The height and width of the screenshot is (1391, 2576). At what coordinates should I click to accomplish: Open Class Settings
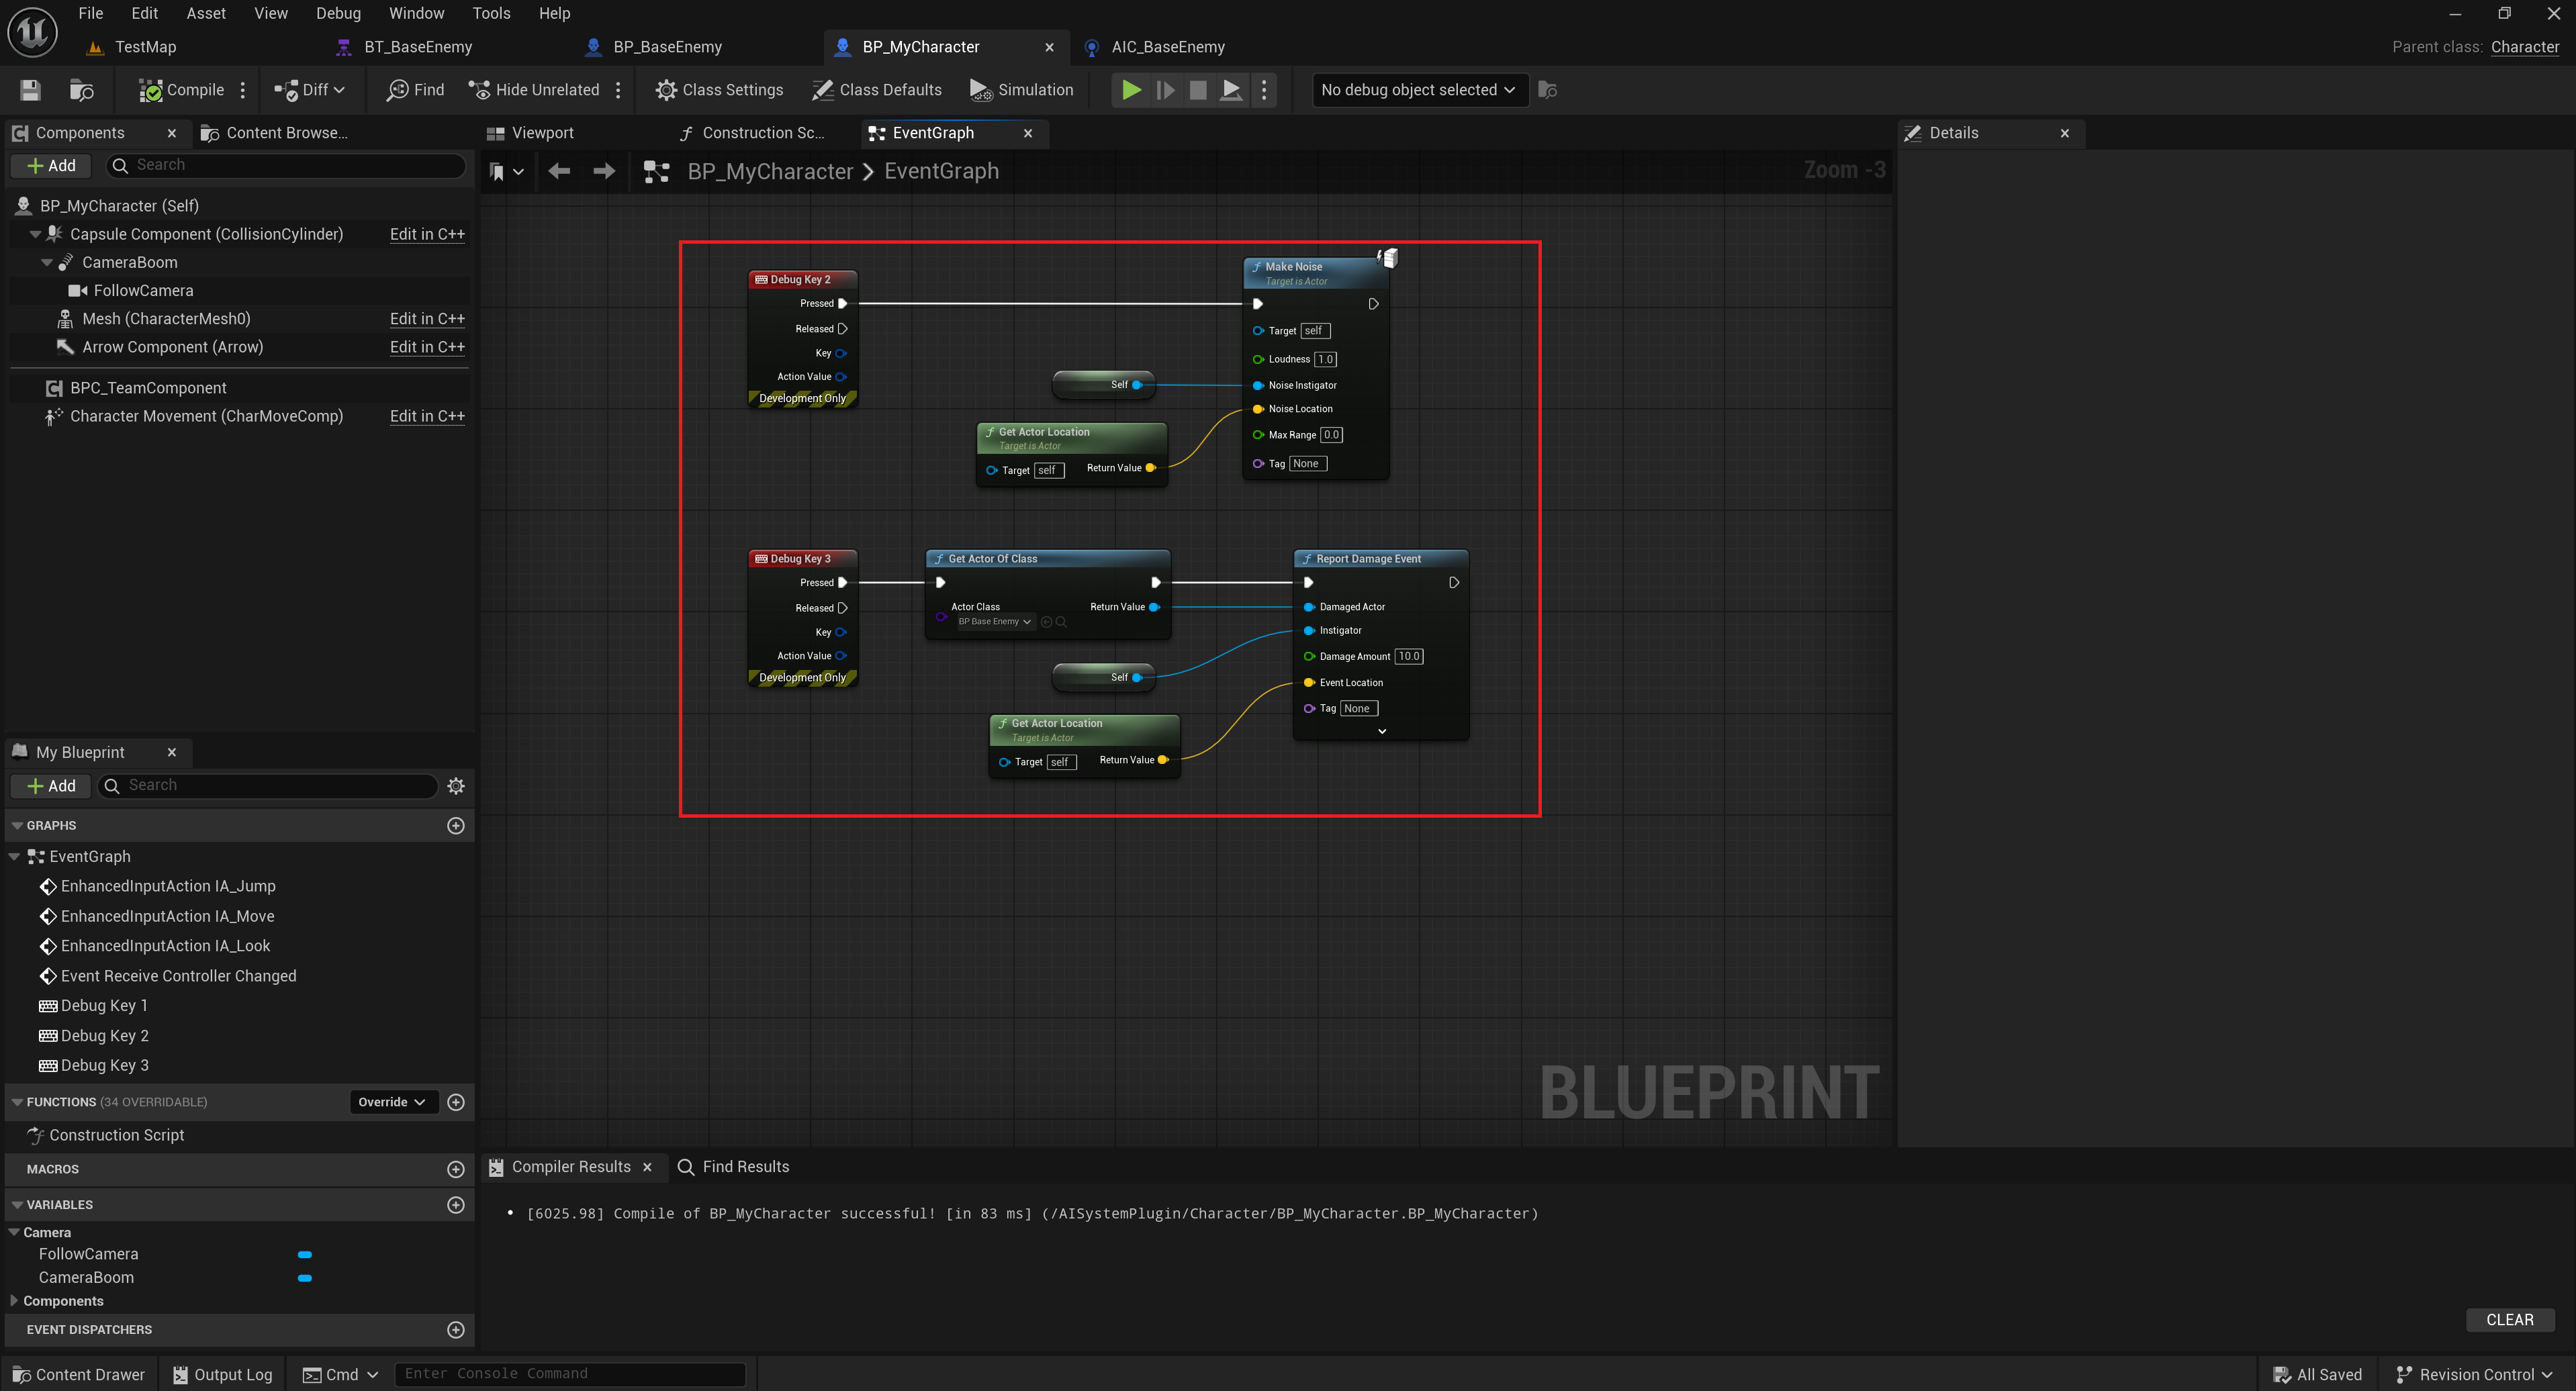[x=719, y=90]
